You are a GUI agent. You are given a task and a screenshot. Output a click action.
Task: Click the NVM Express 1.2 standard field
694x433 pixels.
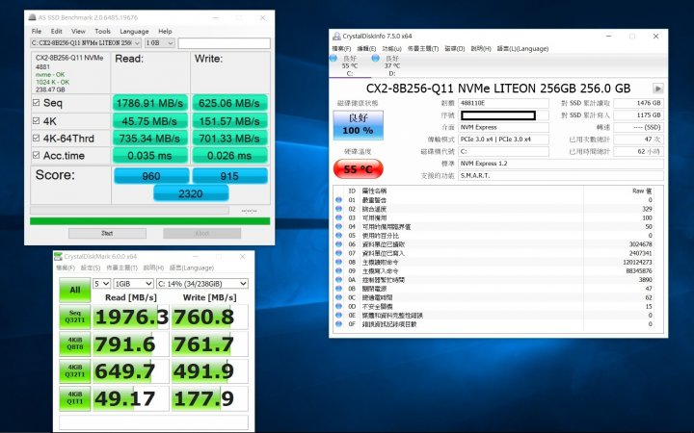(561, 164)
